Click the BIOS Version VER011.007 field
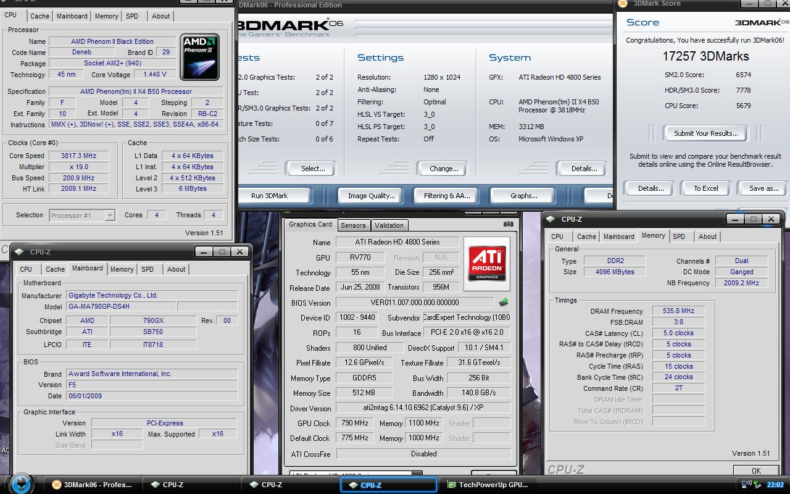This screenshot has width=790, height=494. coord(414,303)
